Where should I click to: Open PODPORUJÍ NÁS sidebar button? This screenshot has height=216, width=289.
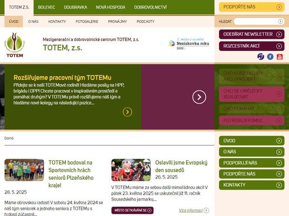(x=252, y=163)
